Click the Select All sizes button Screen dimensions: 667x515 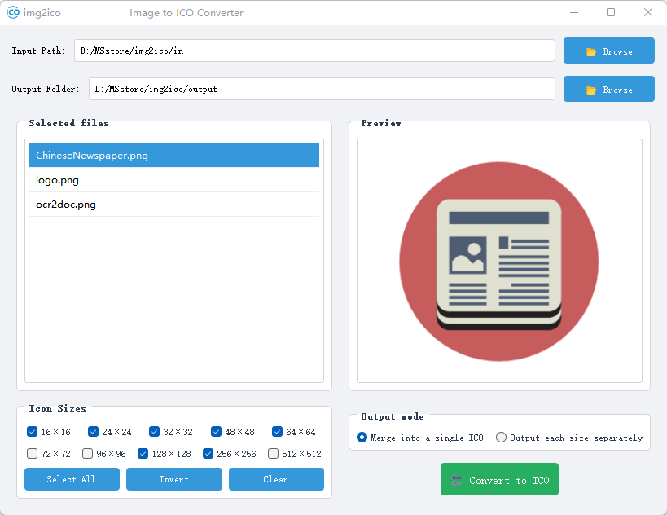pos(72,479)
